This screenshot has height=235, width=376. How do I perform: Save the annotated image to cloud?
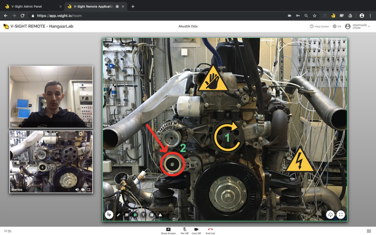click(x=330, y=214)
